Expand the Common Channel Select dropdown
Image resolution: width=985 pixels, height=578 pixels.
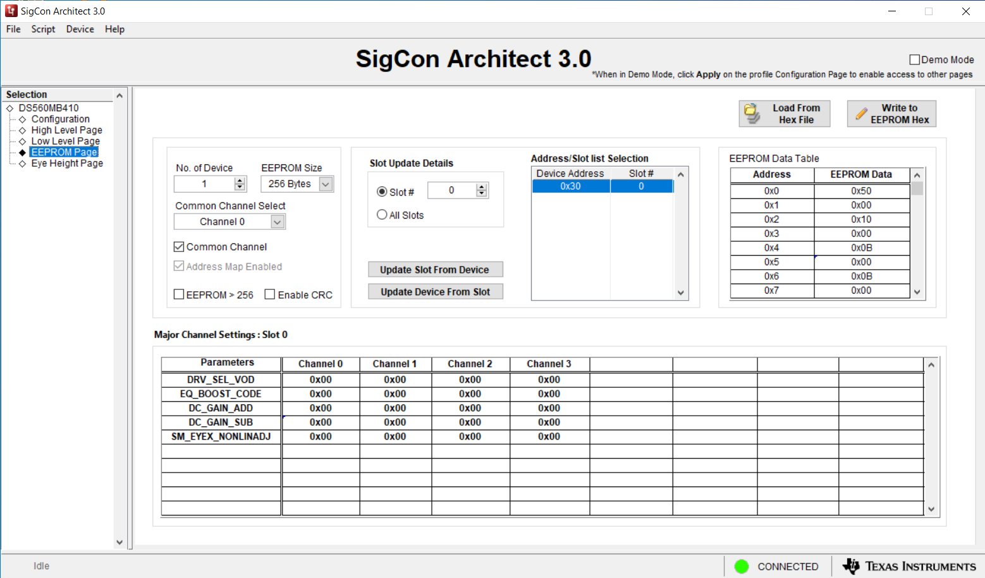[277, 222]
